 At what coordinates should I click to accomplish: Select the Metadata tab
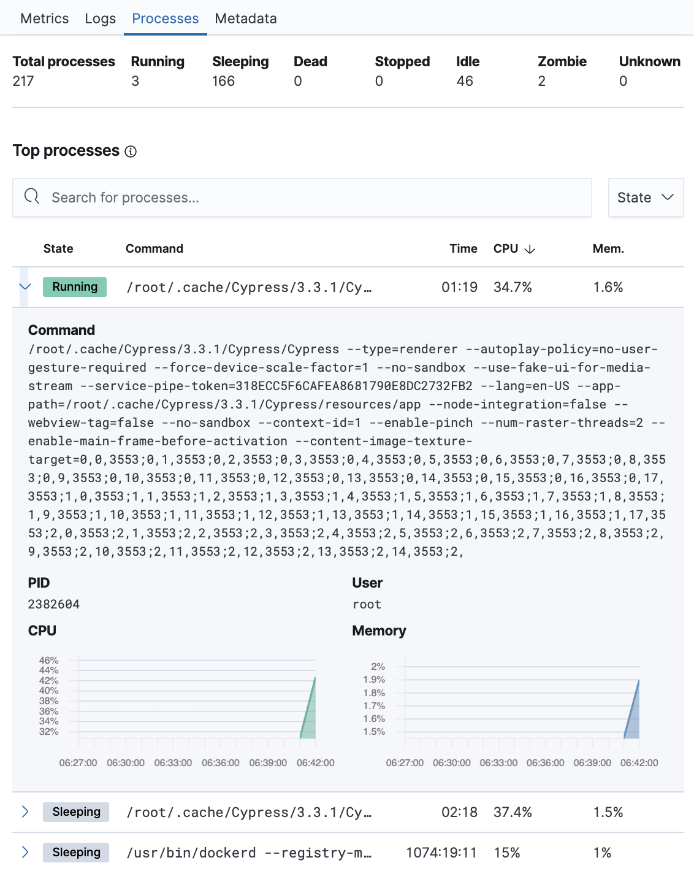tap(245, 18)
